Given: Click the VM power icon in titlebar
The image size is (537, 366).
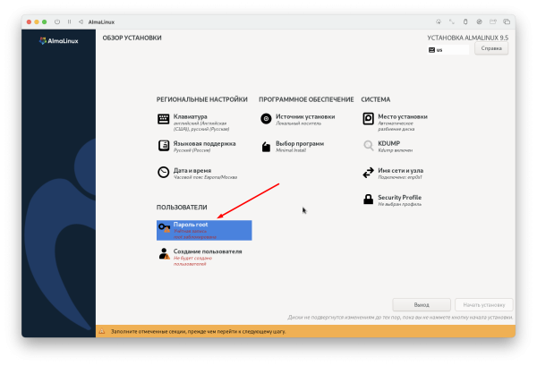Looking at the screenshot, I should (x=57, y=21).
